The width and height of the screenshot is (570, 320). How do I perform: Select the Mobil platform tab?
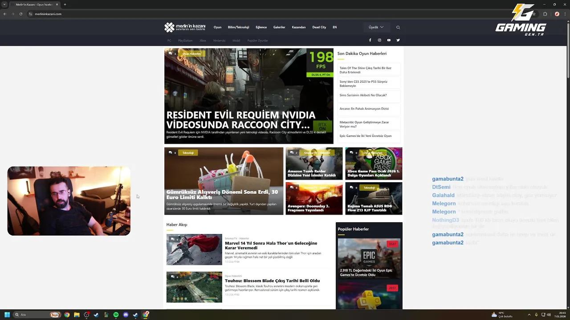(236, 40)
